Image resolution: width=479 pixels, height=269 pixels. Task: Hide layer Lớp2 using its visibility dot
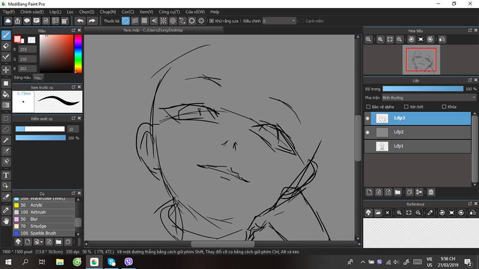pos(368,132)
